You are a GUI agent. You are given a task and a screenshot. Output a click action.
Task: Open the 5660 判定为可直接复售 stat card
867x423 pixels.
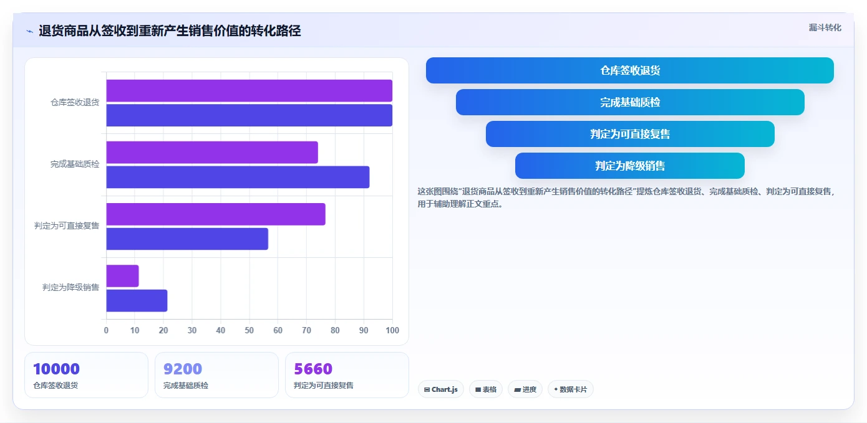coord(347,375)
